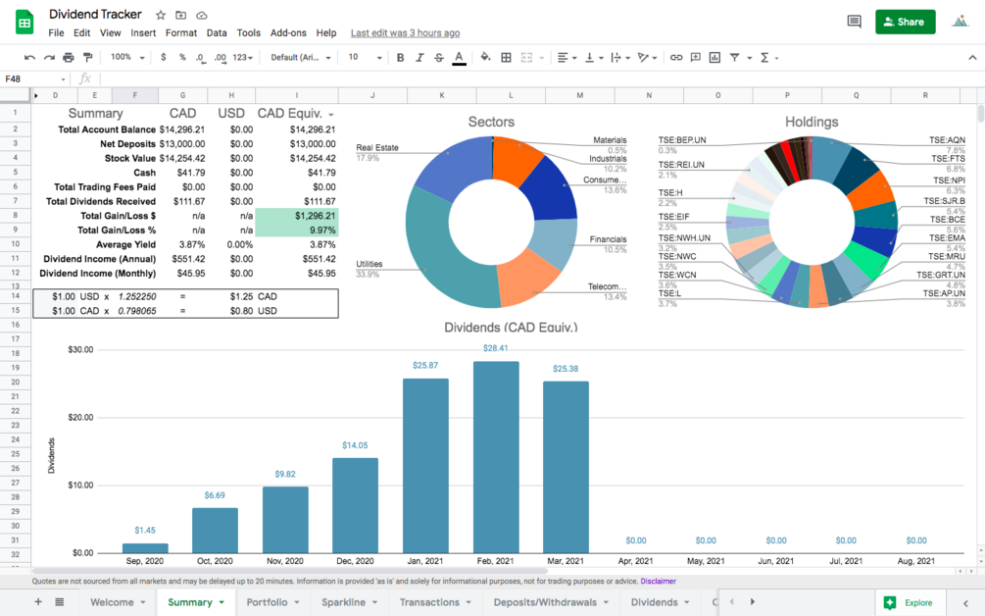985x616 pixels.
Task: Create a filter
Action: tap(734, 57)
